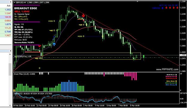Click the 1.3245 level on the price scale
The image size is (187, 108).
(x=183, y=20)
